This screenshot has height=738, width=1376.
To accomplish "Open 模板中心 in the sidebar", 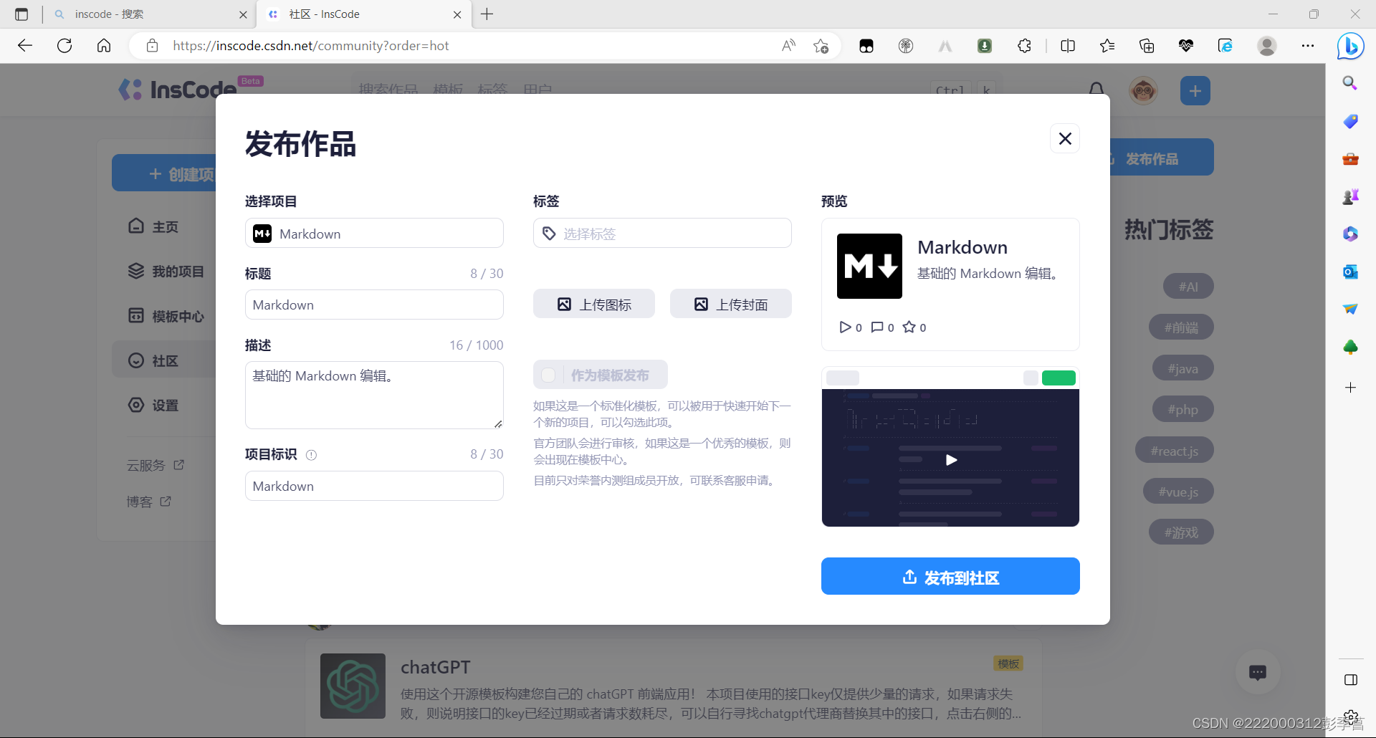I will (166, 316).
